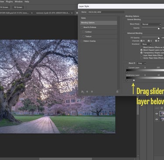Viewport: 164px width, 160px height.
Task: Click the Current Layer black point slider
Action: tap(126, 73)
